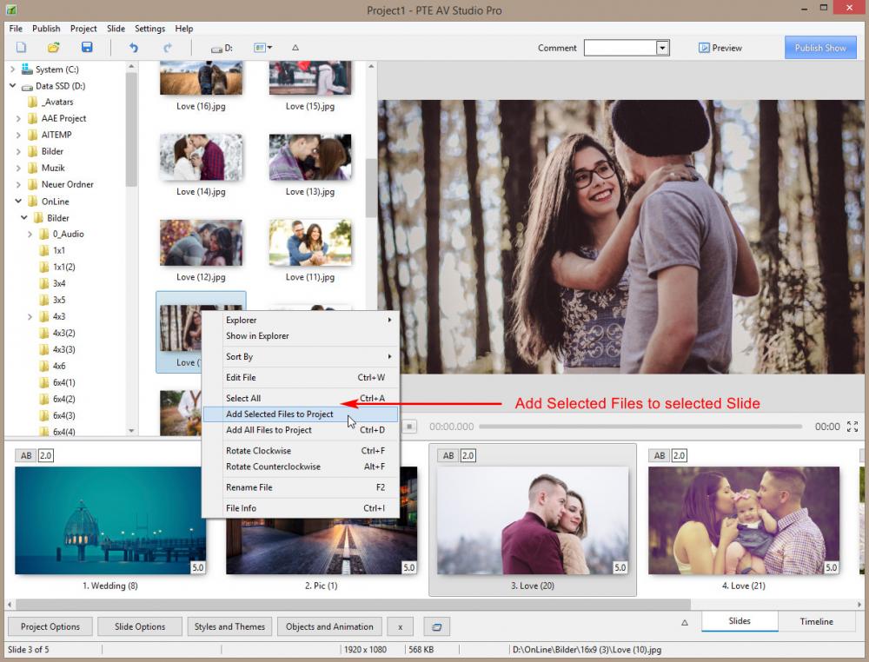Click the playback progress slider bar
Screen dimensions: 869x662
(640, 427)
